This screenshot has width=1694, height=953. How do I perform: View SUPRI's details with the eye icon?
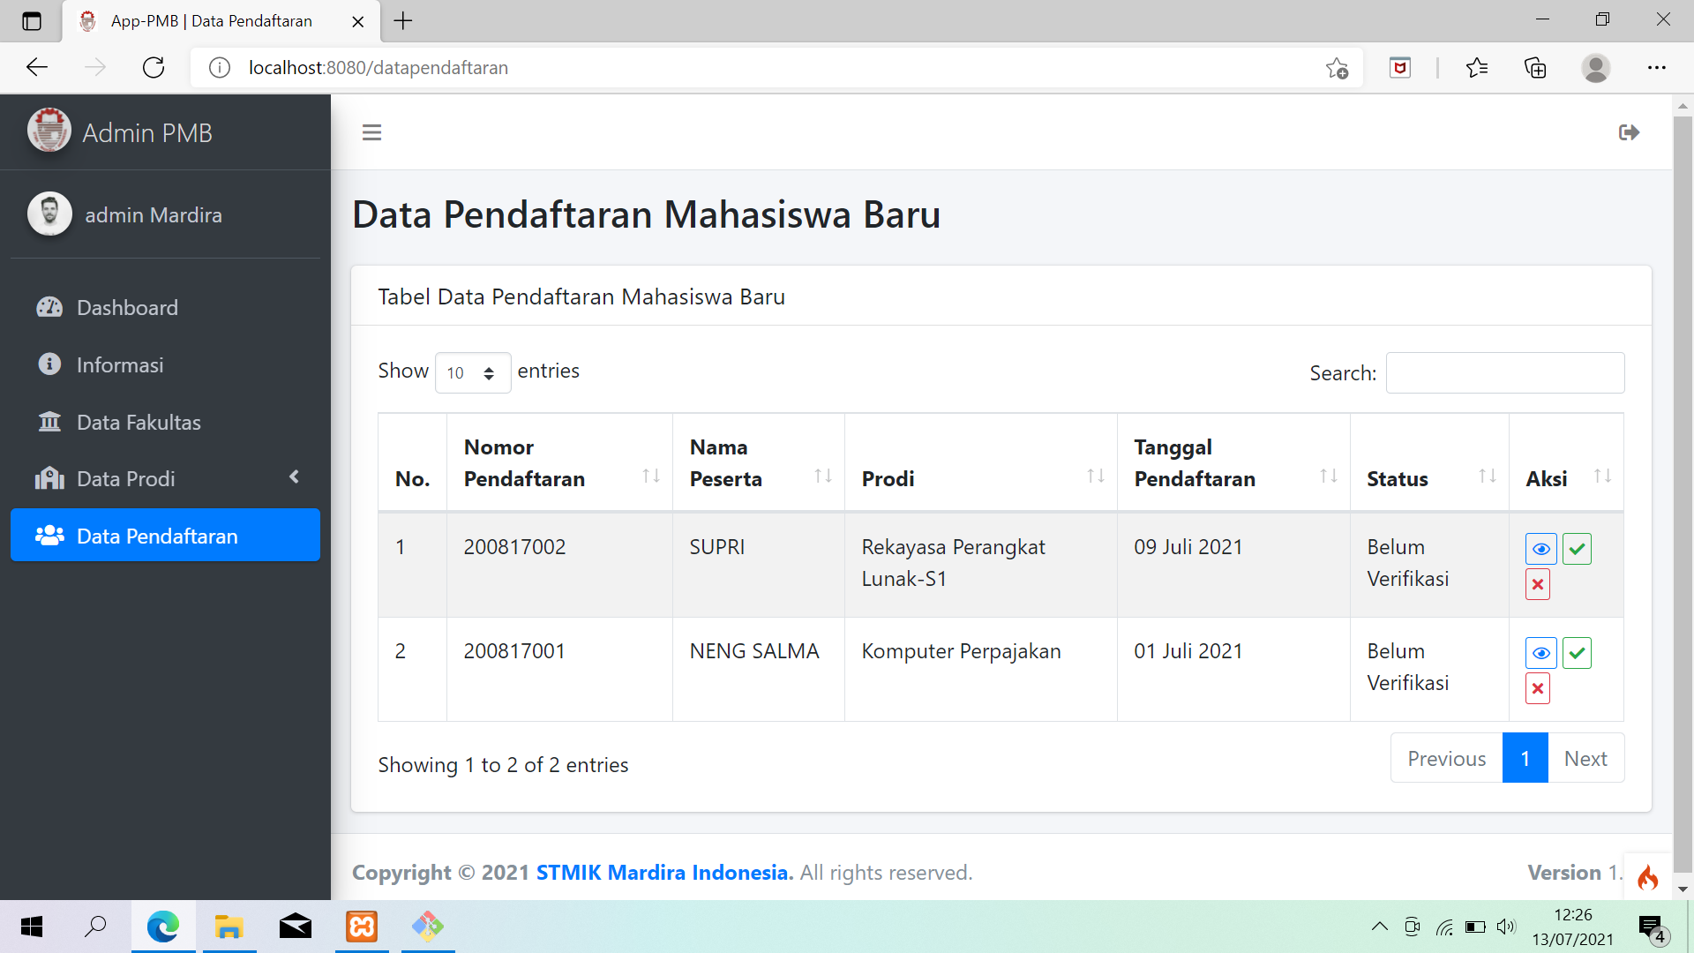tap(1540, 549)
